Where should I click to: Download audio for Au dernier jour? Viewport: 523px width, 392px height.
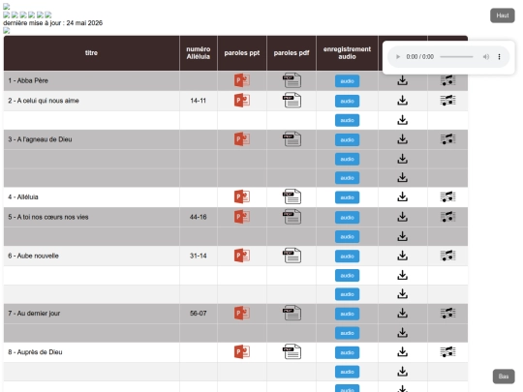(x=403, y=313)
